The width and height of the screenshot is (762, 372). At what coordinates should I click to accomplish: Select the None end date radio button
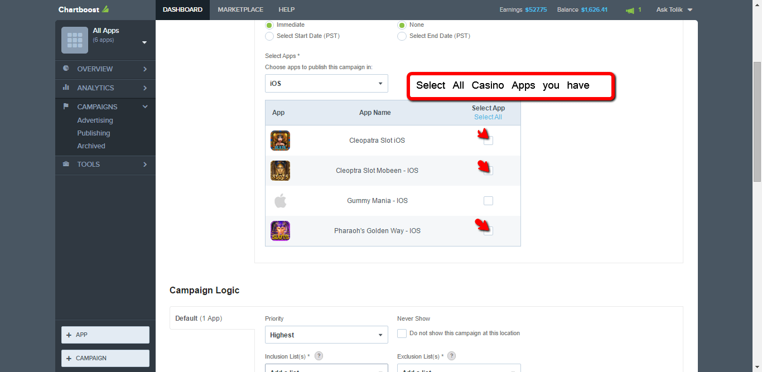pos(402,25)
